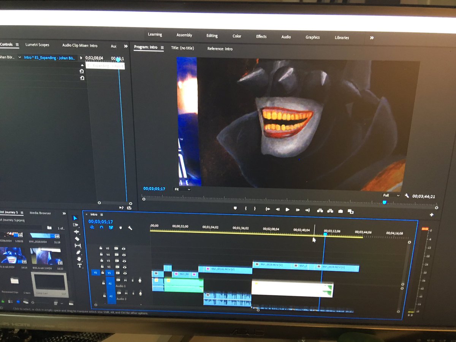Hide track V3 with eye icon
456x342 pixels.
[x=124, y=261]
